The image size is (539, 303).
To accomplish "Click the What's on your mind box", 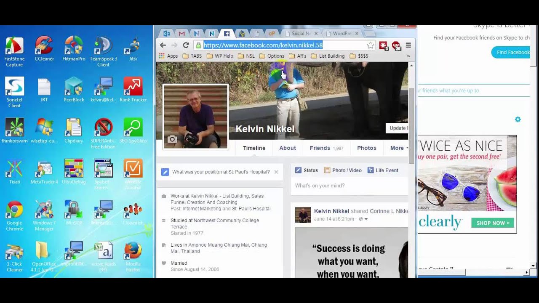I will click(349, 186).
